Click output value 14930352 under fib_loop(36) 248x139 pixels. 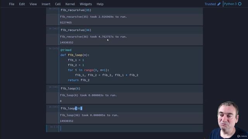pos(67,121)
